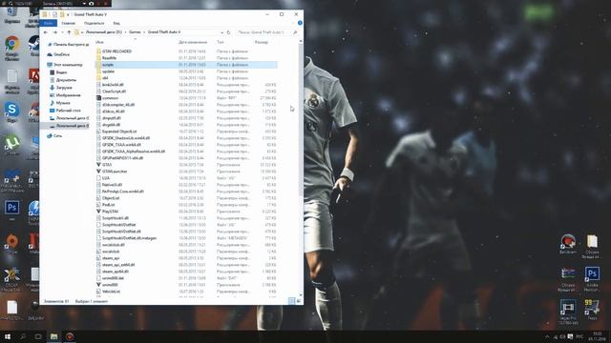Open the Главная ribbon tab
Screen dimensions: 611x343
click(69, 23)
